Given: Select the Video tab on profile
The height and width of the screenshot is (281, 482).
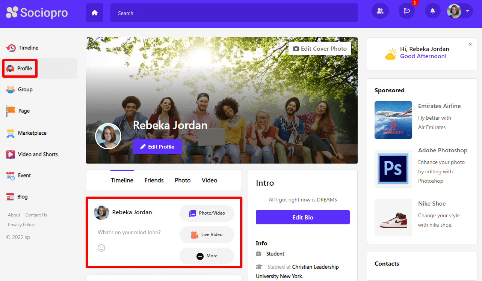Looking at the screenshot, I should (209, 180).
